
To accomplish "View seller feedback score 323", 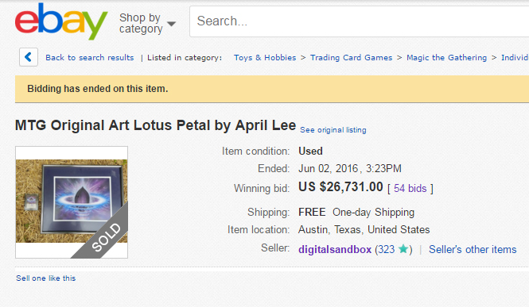I will [386, 250].
